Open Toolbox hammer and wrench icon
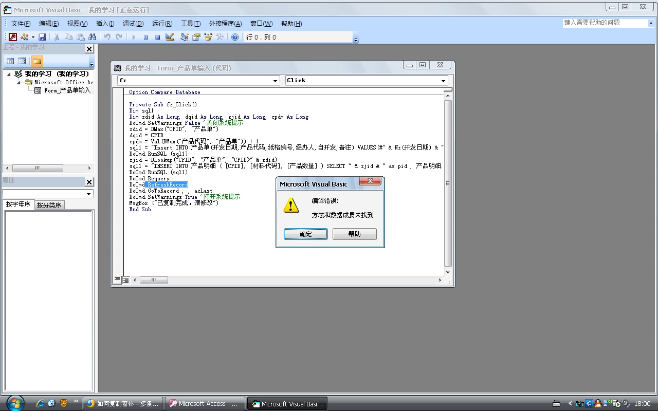The image size is (658, 411). [220, 37]
